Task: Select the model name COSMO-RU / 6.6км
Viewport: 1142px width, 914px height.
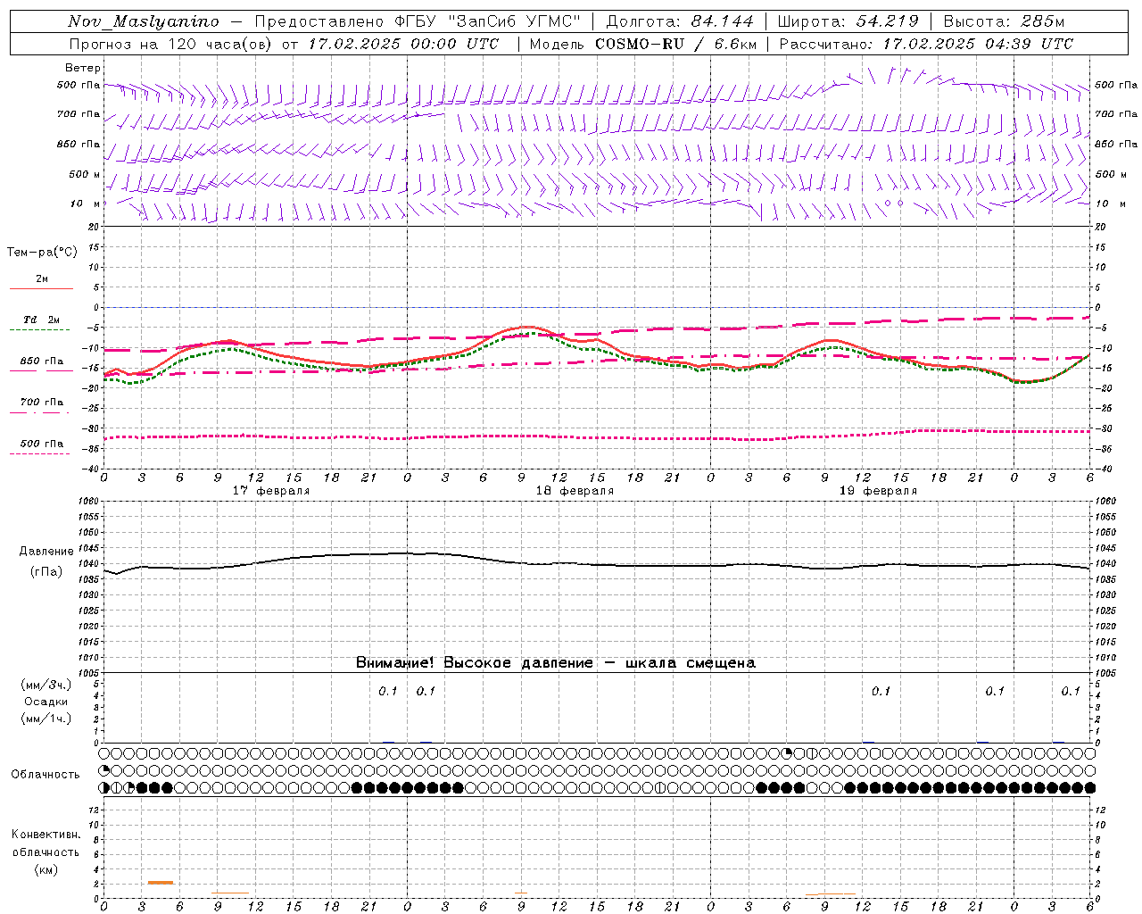Action: 675,44
